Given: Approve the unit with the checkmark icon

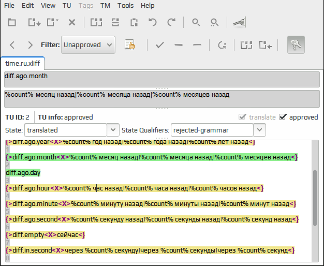Looking at the screenshot, I should pos(160,45).
